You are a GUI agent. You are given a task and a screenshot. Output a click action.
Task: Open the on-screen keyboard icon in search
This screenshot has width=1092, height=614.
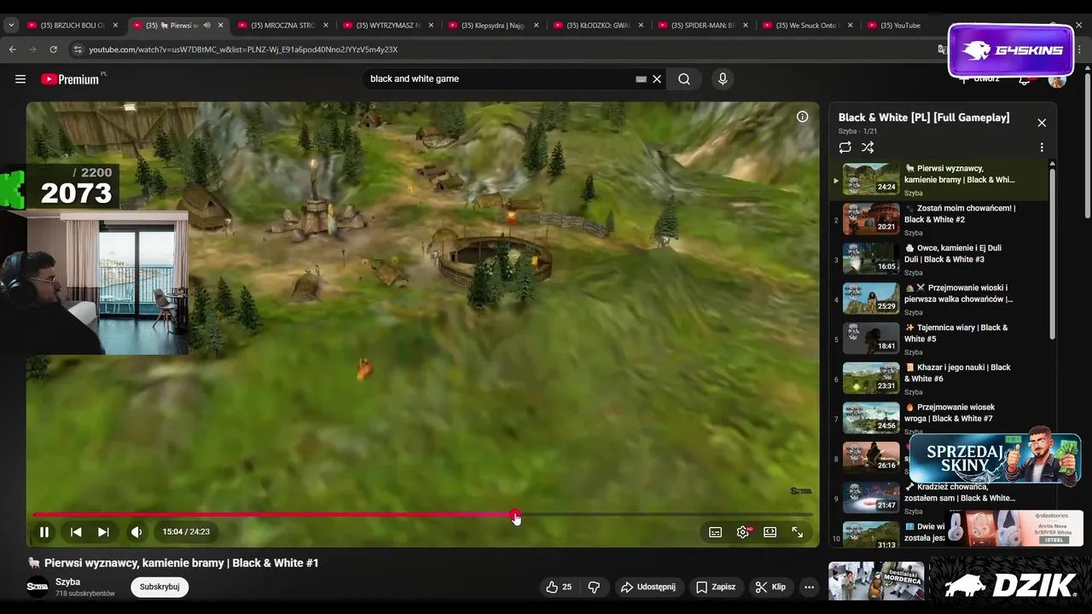[641, 79]
